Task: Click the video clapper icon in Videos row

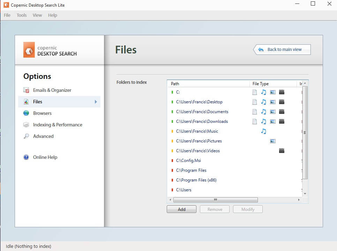Action: click(x=282, y=151)
